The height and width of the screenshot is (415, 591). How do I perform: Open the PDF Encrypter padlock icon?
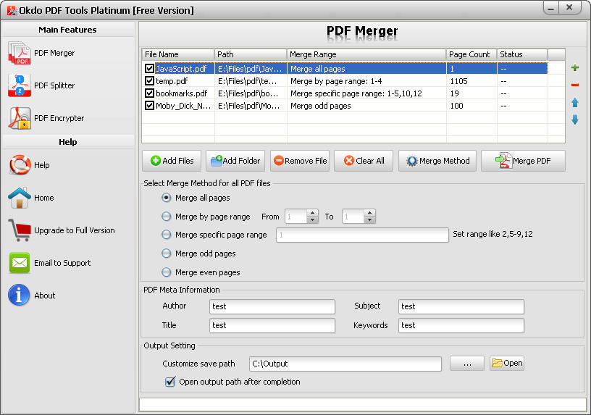tap(20, 118)
